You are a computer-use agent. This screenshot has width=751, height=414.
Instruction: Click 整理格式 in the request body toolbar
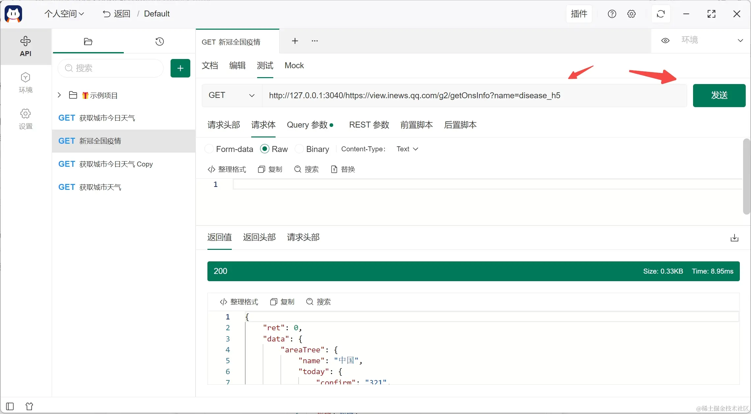(x=227, y=169)
